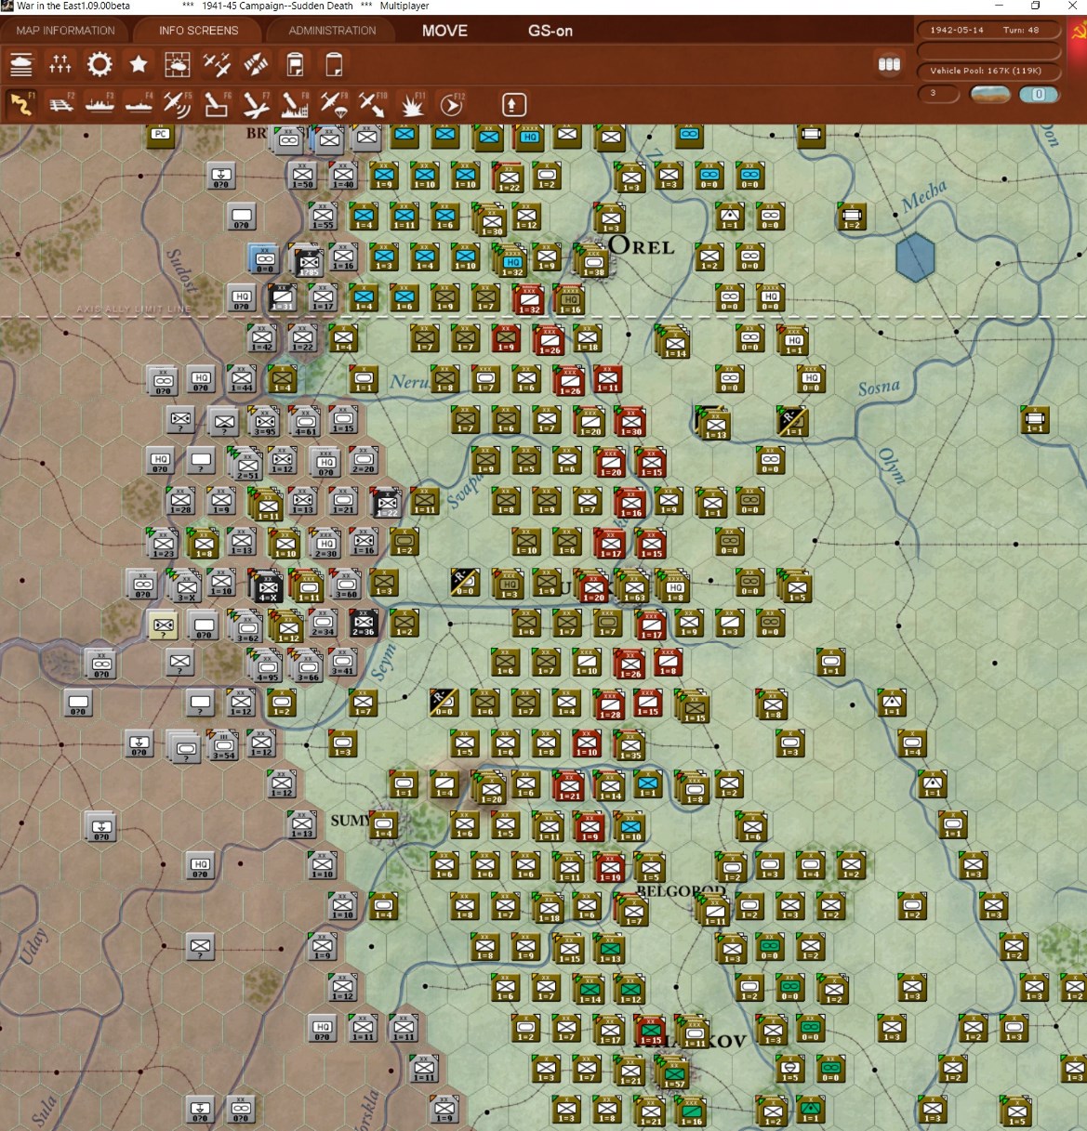
Task: Open the three-barrel database icon
Action: tap(889, 64)
